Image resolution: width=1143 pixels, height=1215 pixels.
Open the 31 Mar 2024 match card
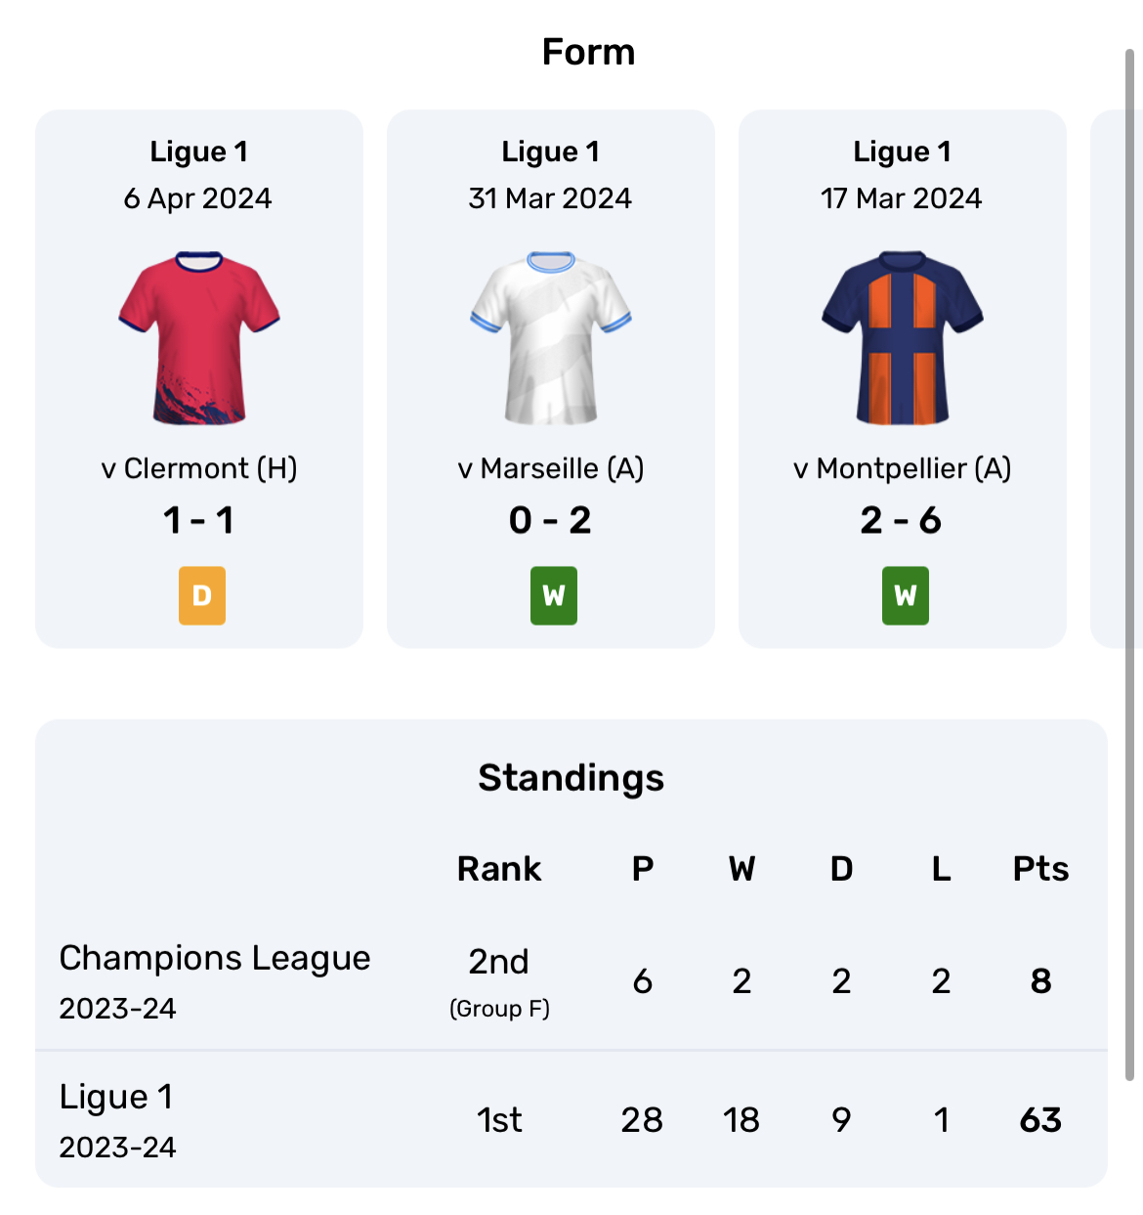coord(551,378)
